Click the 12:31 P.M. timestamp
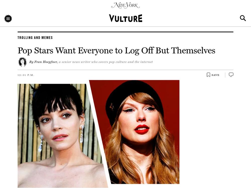This screenshot has height=188, width=251. 26,75
